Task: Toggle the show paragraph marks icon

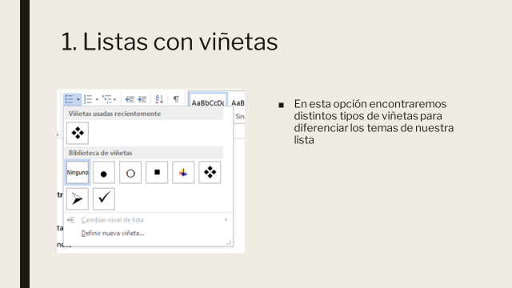Action: pos(176,99)
